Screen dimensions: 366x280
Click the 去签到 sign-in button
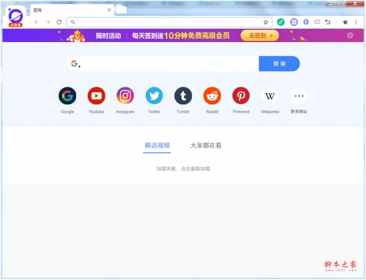[x=260, y=35]
